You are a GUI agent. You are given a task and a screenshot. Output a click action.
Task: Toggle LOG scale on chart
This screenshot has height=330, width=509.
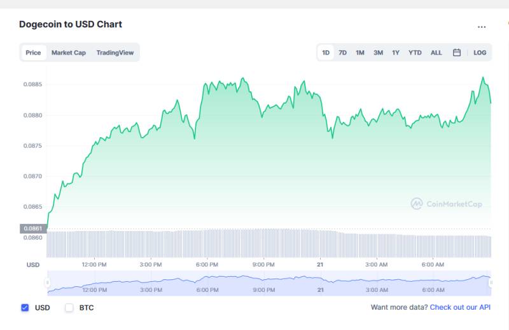click(x=480, y=53)
